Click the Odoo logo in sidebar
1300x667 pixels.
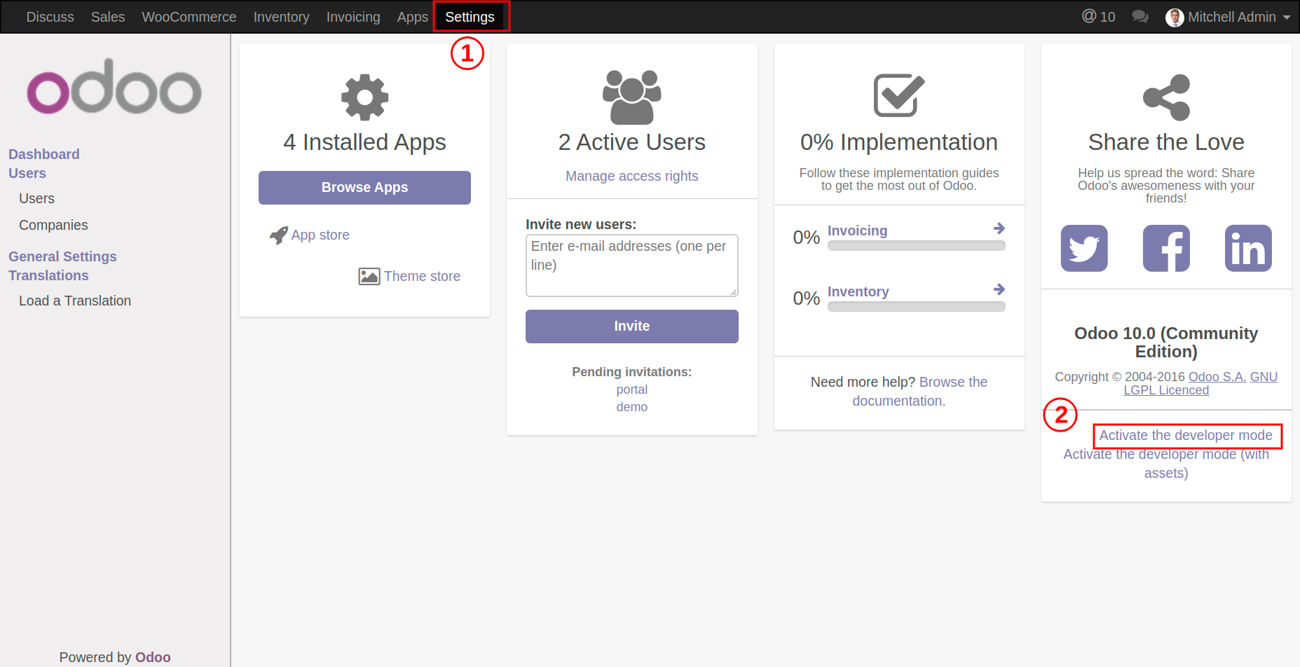(x=114, y=87)
